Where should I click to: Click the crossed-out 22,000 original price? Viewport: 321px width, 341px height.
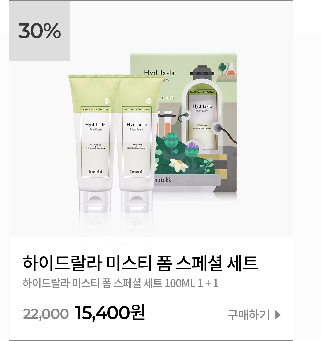point(46,314)
